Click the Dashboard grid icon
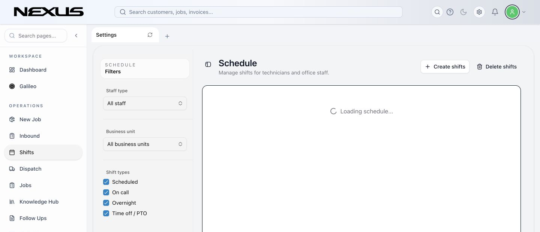This screenshot has height=232, width=540. pos(12,70)
